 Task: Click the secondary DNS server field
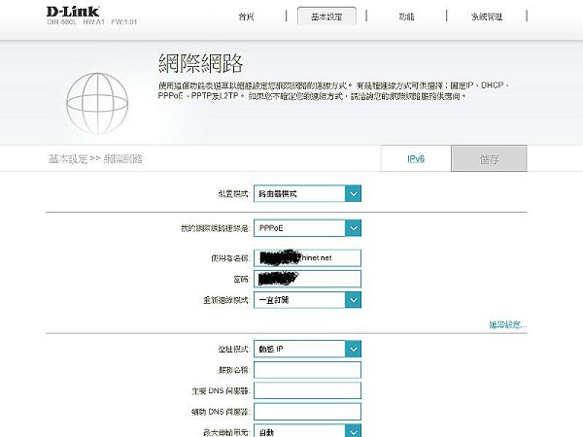coord(307,412)
